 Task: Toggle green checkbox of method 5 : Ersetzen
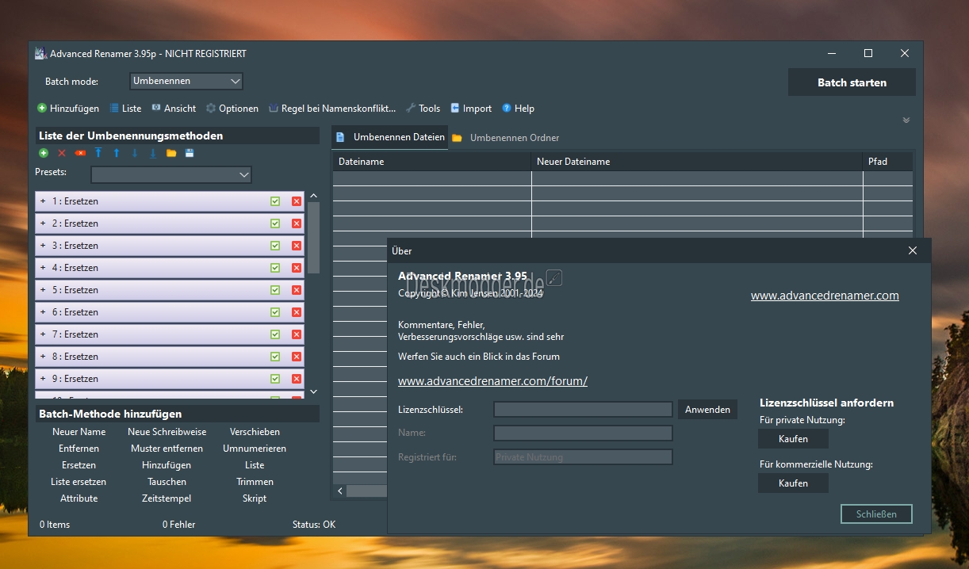(275, 290)
